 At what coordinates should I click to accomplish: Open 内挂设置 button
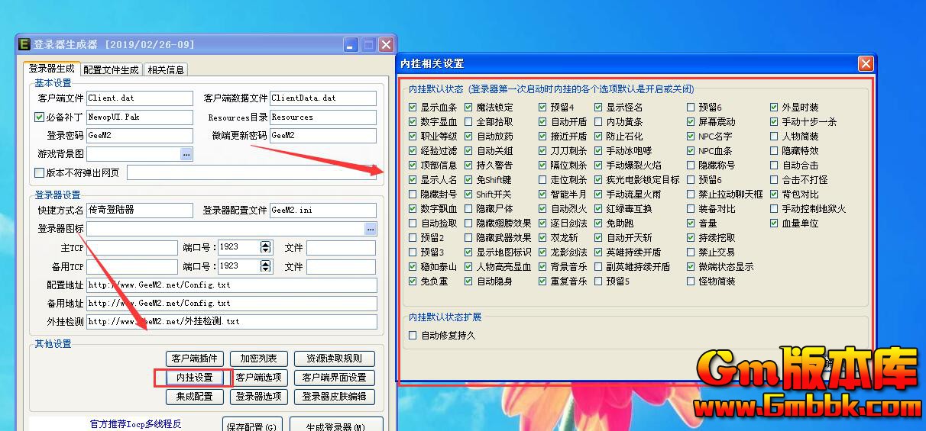(x=194, y=378)
